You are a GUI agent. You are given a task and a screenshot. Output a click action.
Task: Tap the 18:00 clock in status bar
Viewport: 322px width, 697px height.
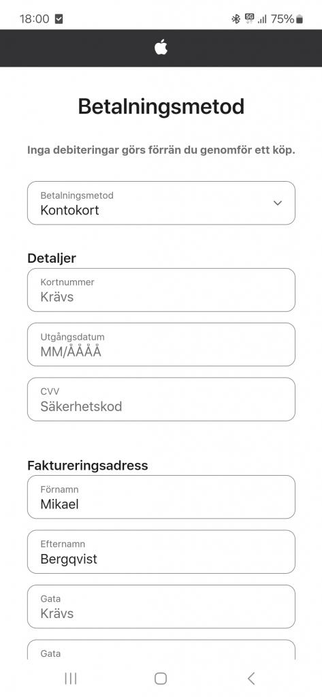34,18
